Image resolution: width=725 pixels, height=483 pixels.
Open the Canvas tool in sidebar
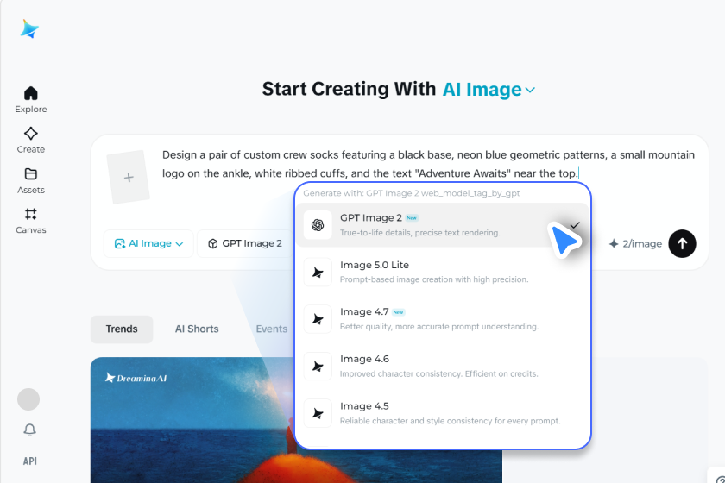point(30,221)
